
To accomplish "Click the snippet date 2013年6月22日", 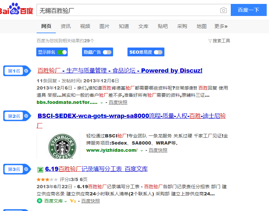I will pyautogui.click(x=54, y=187).
